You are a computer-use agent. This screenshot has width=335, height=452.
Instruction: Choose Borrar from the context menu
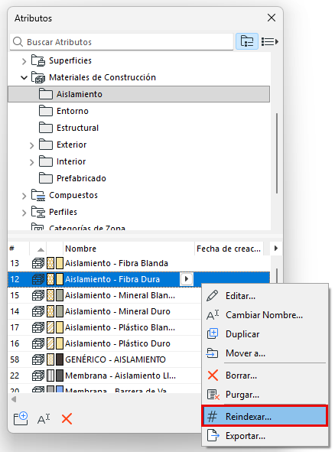pos(241,376)
